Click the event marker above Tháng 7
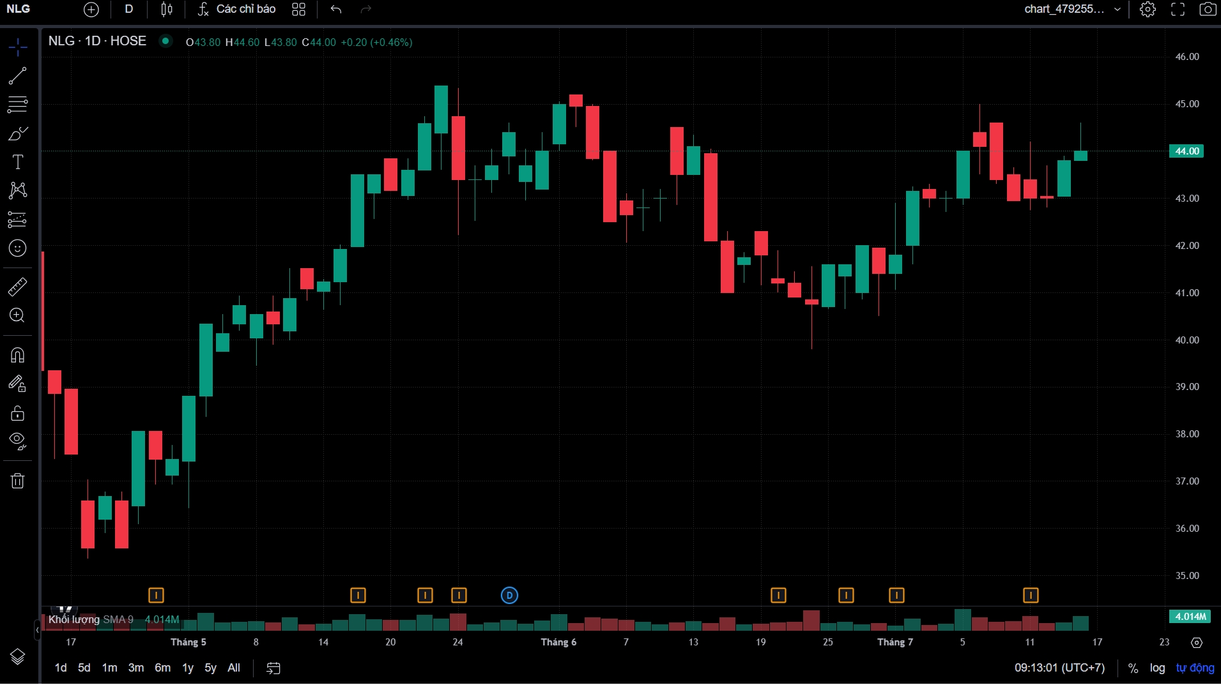 click(896, 596)
